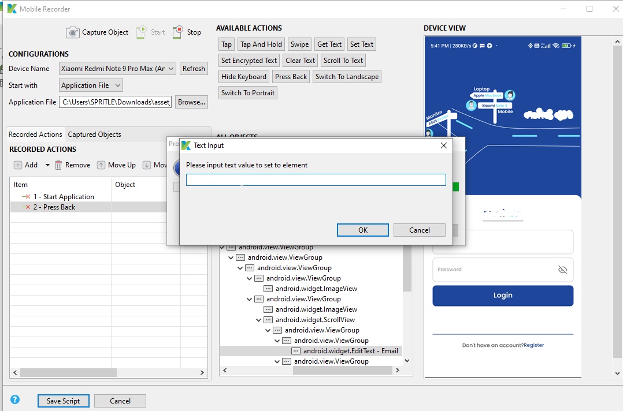The width and height of the screenshot is (623, 411).
Task: Click the password visibility eye icon in device view
Action: coord(563,270)
